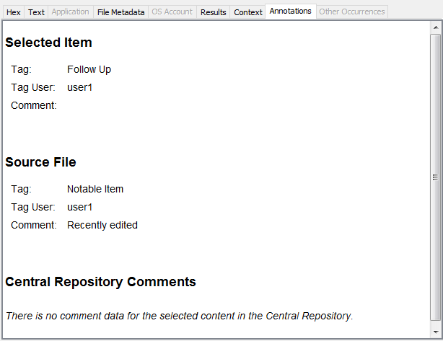The height and width of the screenshot is (341, 443).
Task: Click the OS Account tab
Action: coord(172,12)
